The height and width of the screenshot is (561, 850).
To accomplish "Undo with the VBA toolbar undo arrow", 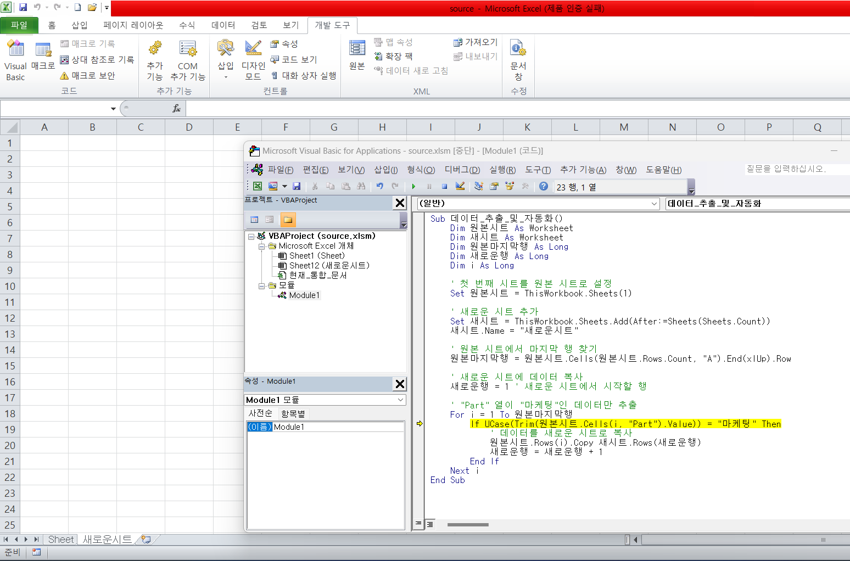I will click(379, 187).
